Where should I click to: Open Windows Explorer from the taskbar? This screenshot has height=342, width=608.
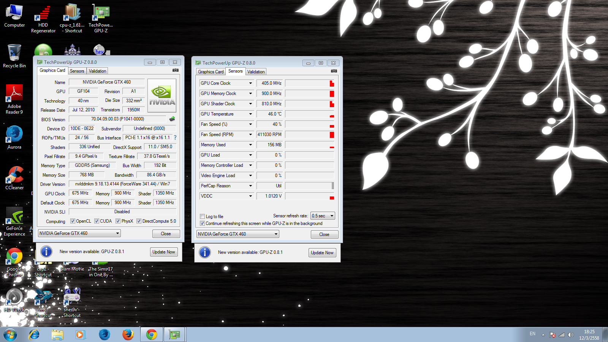[57, 335]
